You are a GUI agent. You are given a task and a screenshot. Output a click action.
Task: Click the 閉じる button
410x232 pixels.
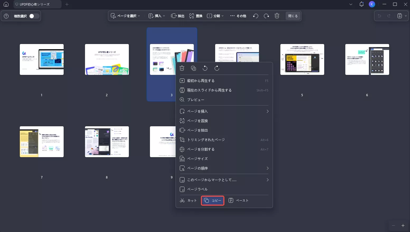(293, 16)
